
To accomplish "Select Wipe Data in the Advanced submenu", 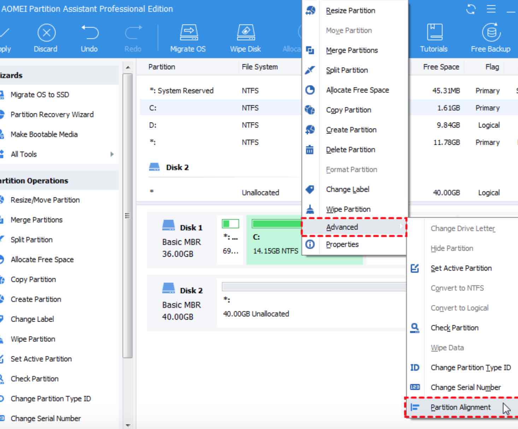I will pyautogui.click(x=447, y=348).
